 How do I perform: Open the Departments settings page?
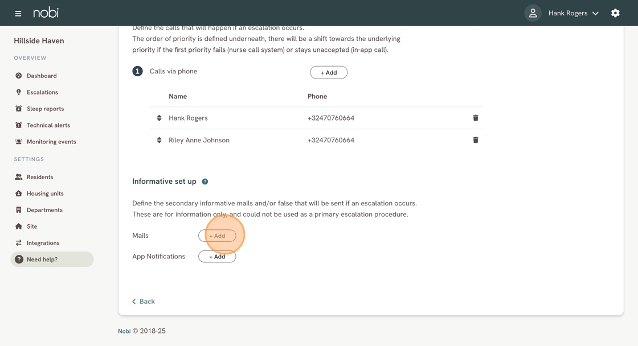[x=18, y=209]
